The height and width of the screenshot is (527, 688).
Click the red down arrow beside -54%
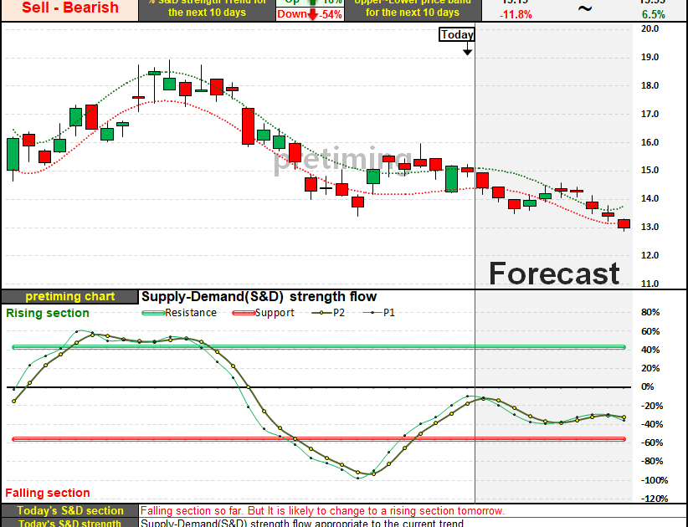click(x=312, y=14)
